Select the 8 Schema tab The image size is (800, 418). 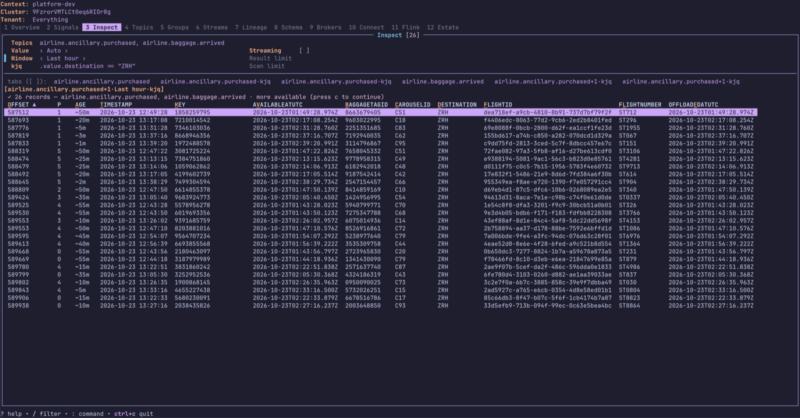click(288, 27)
